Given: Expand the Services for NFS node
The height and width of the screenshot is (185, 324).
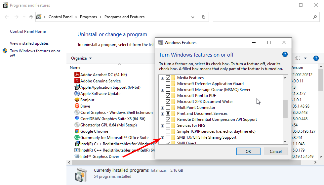Looking at the screenshot, I should pyautogui.click(x=162, y=126).
